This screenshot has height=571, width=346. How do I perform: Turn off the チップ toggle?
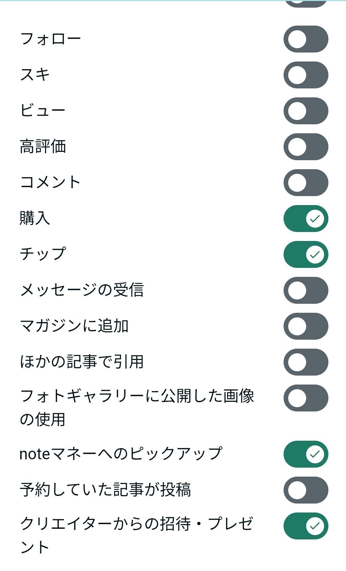[x=305, y=255]
